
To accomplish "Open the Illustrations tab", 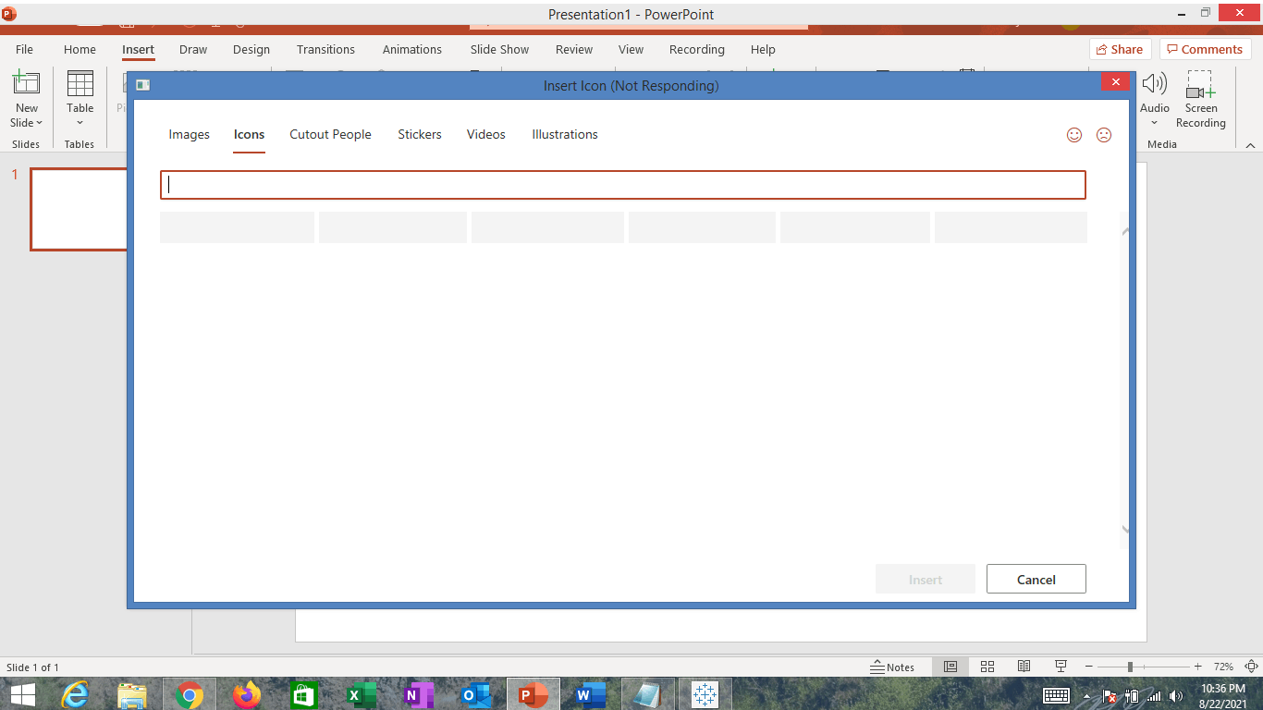I will coord(565,134).
